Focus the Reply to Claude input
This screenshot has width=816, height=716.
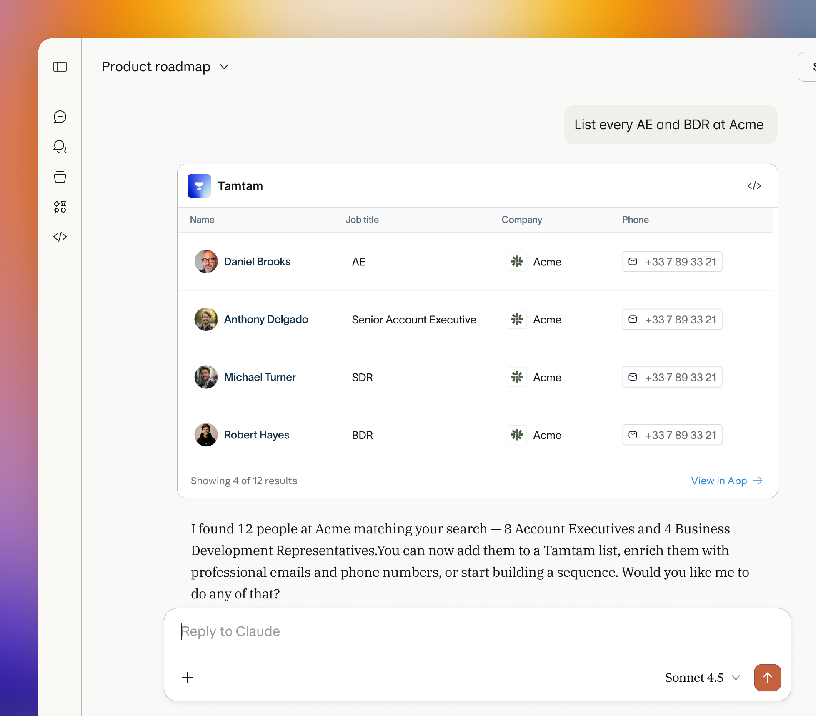tap(477, 632)
